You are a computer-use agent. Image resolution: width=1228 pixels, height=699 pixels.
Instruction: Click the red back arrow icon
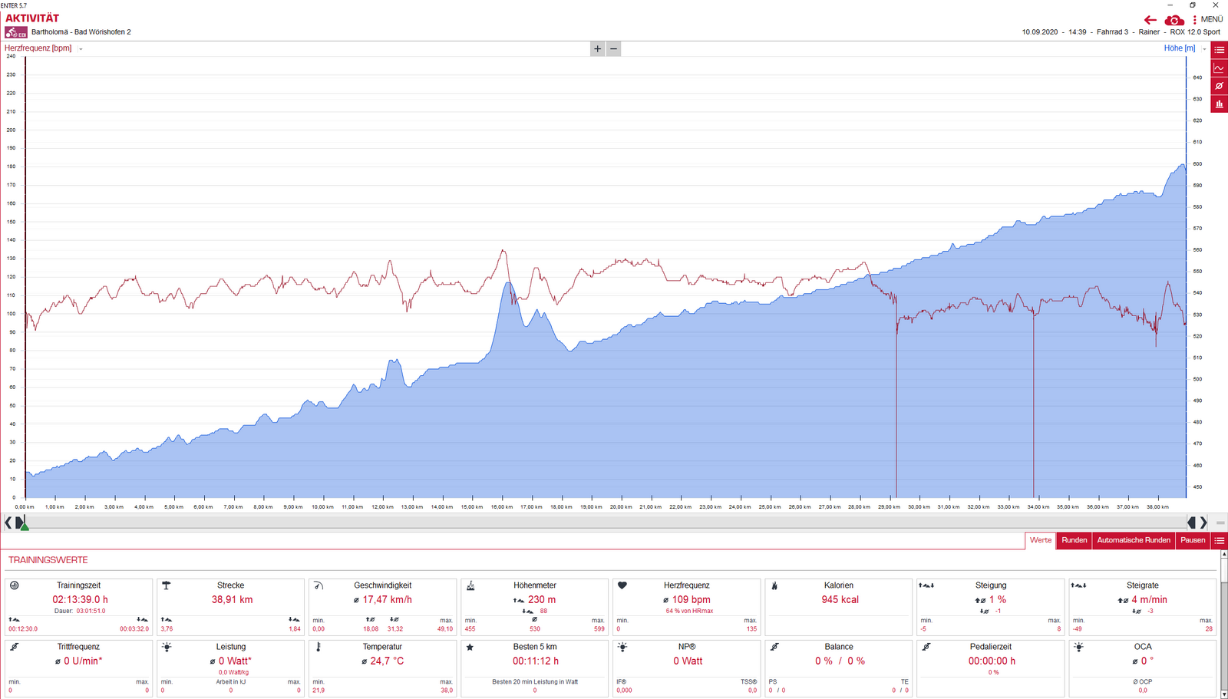pyautogui.click(x=1150, y=20)
